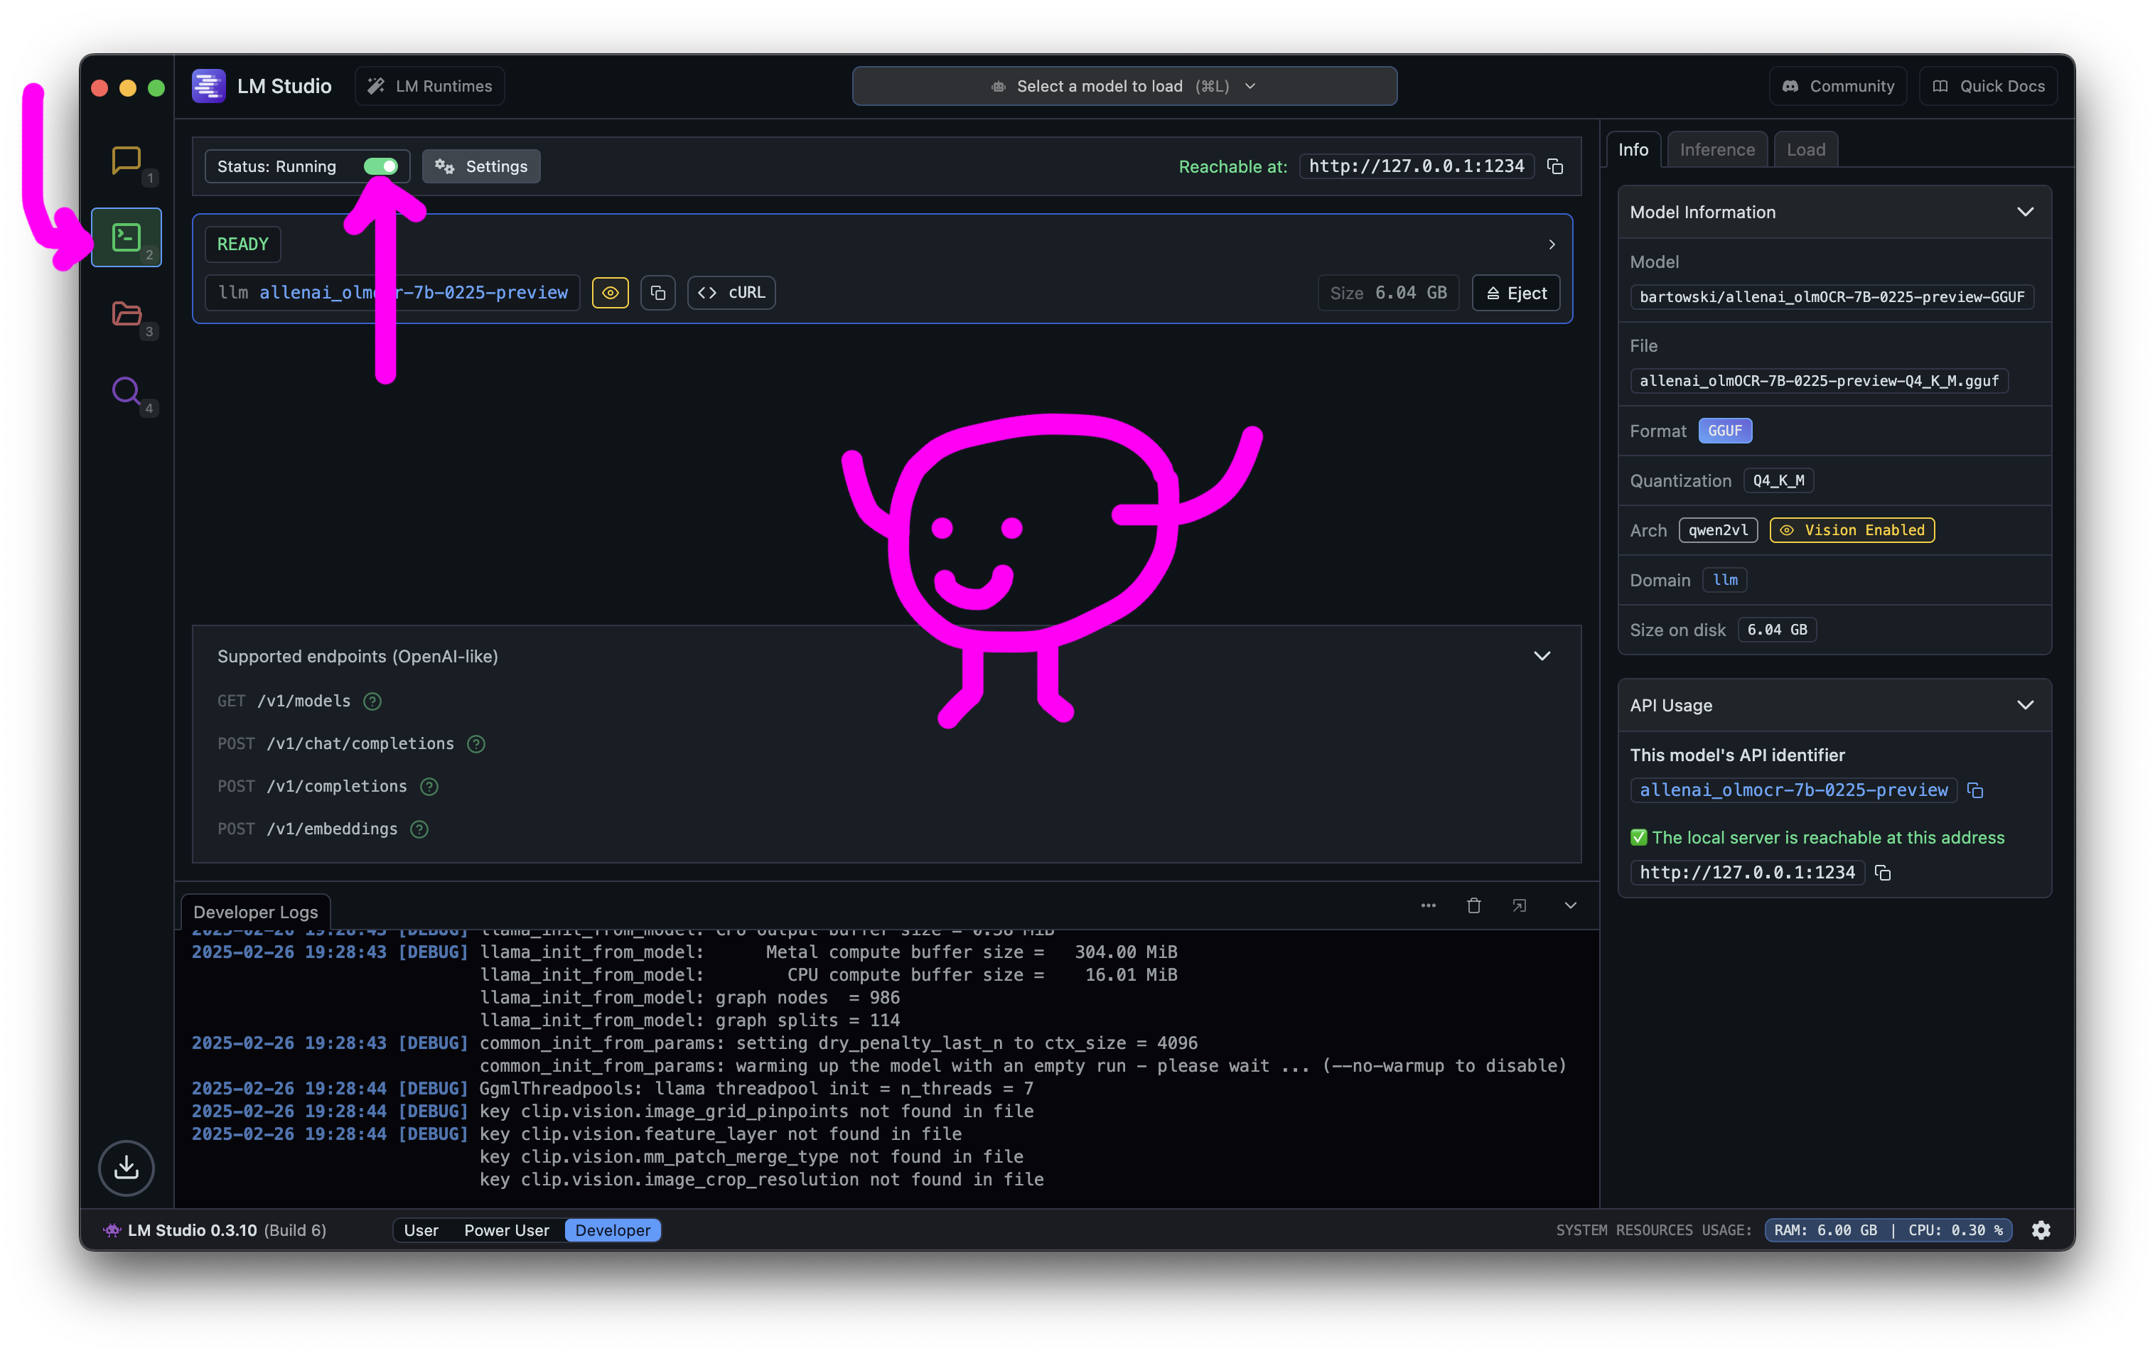This screenshot has width=2155, height=1356.
Task: Switch to Power User mode
Action: pyautogui.click(x=507, y=1229)
